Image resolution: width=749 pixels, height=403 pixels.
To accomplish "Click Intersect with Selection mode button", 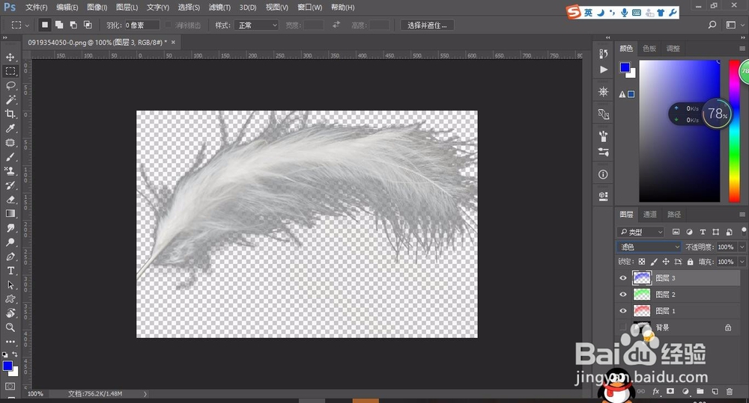I will (88, 25).
